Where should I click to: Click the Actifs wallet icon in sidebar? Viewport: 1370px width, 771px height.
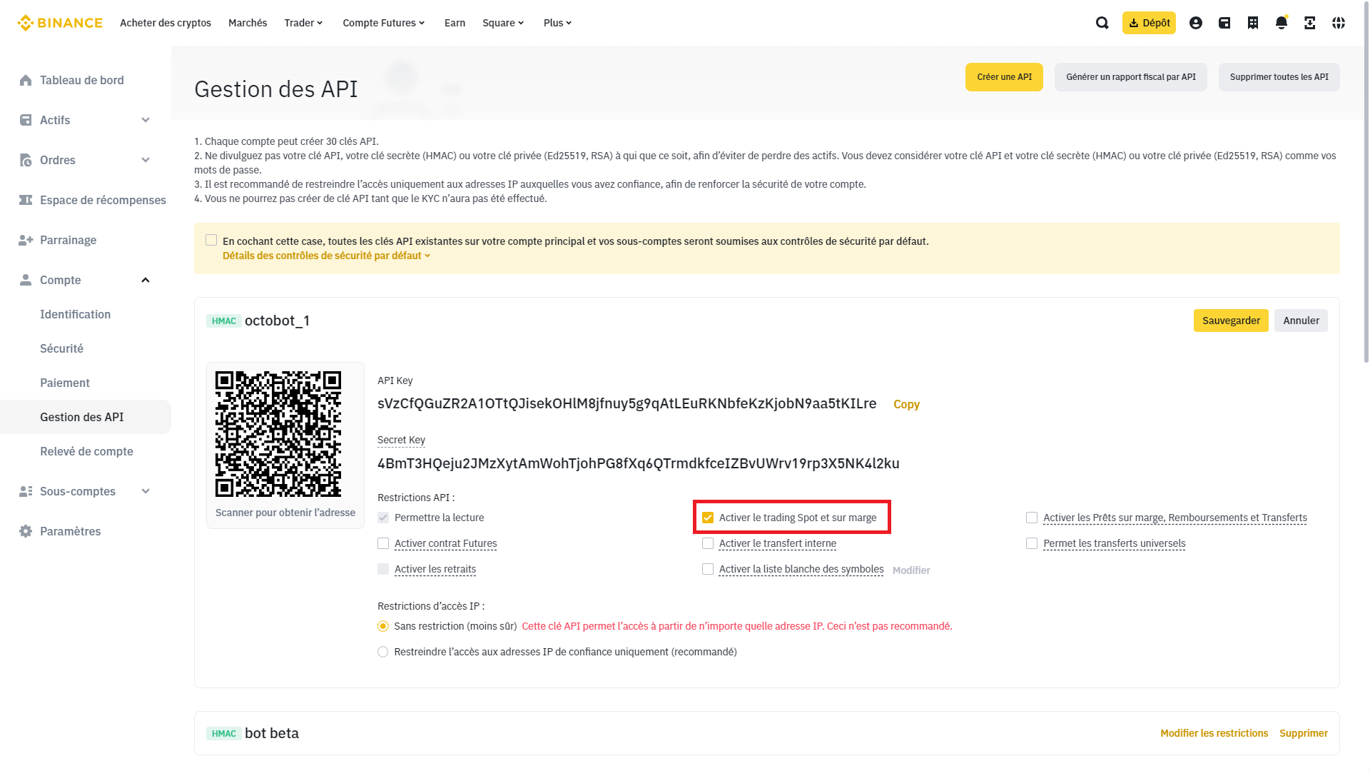coord(26,120)
